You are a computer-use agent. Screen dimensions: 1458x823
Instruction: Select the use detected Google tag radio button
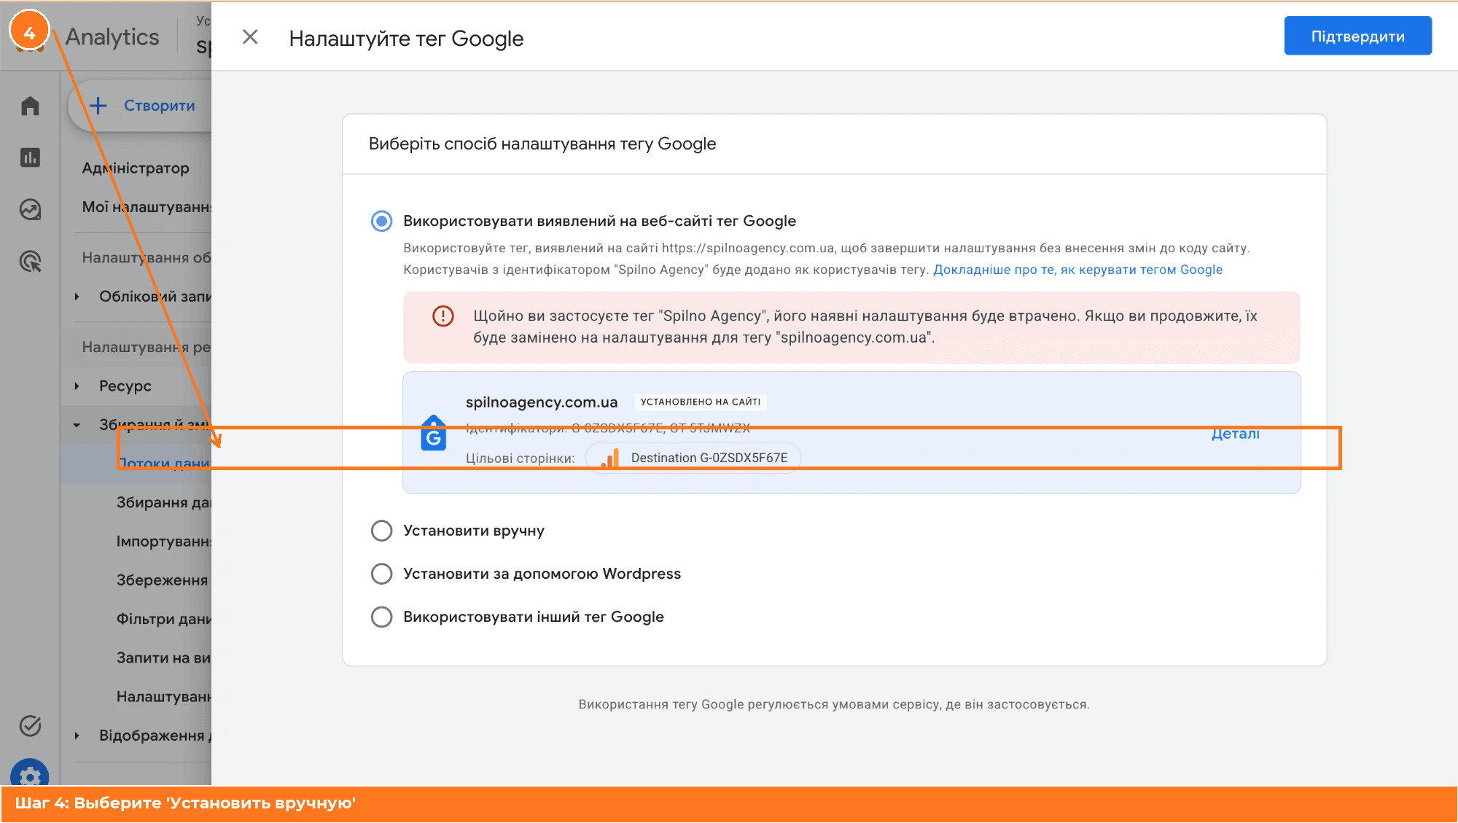381,221
